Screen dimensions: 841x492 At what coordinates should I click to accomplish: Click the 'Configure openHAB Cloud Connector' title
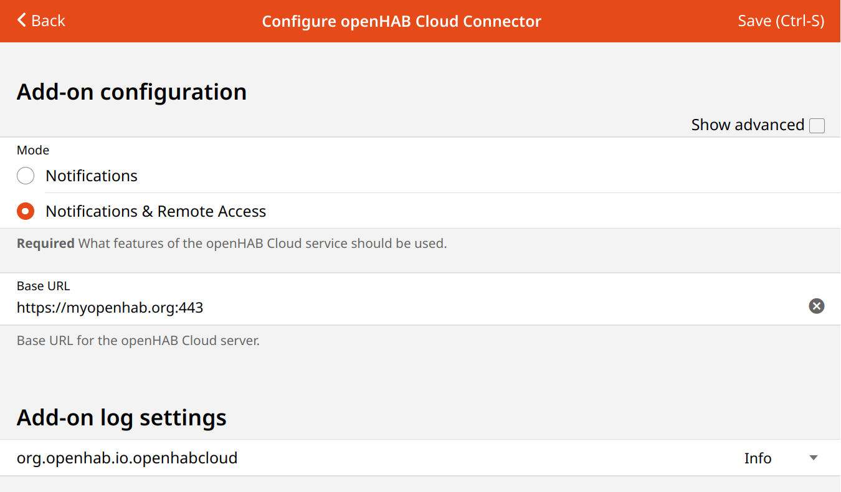[401, 21]
